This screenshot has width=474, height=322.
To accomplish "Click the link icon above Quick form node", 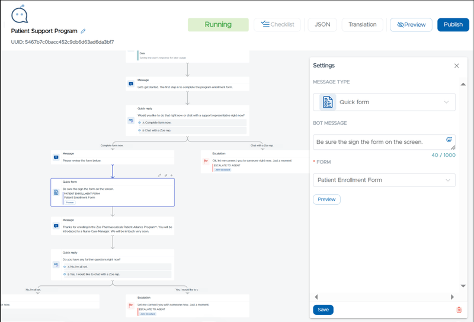I will (x=166, y=175).
